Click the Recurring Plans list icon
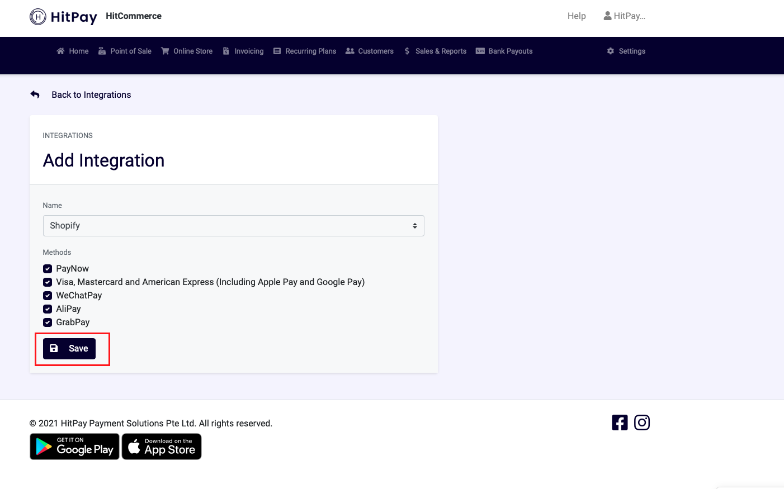Viewport: 784px width, 489px height. tap(277, 51)
